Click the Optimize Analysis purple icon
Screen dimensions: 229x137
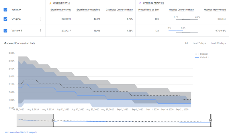click(140, 3)
